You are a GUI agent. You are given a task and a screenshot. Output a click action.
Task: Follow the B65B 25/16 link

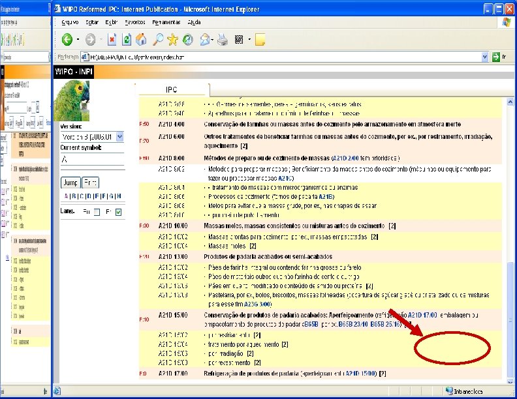tap(386, 325)
